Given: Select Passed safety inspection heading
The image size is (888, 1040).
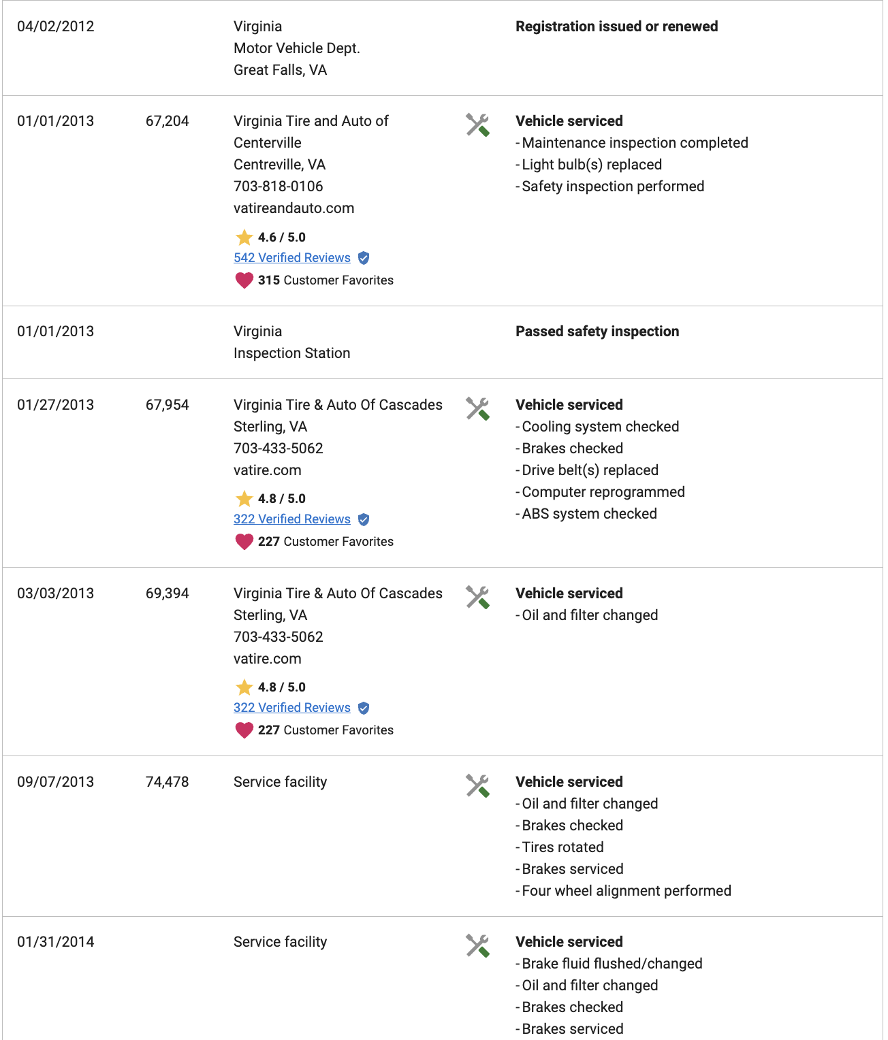Looking at the screenshot, I should click(597, 331).
